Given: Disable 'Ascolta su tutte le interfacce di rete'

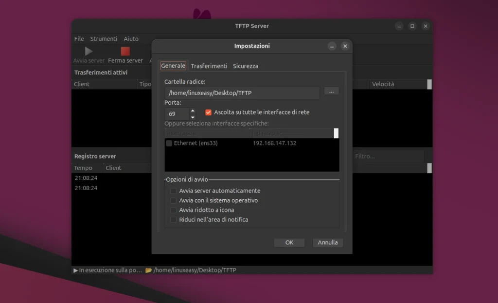Looking at the screenshot, I should pyautogui.click(x=208, y=112).
